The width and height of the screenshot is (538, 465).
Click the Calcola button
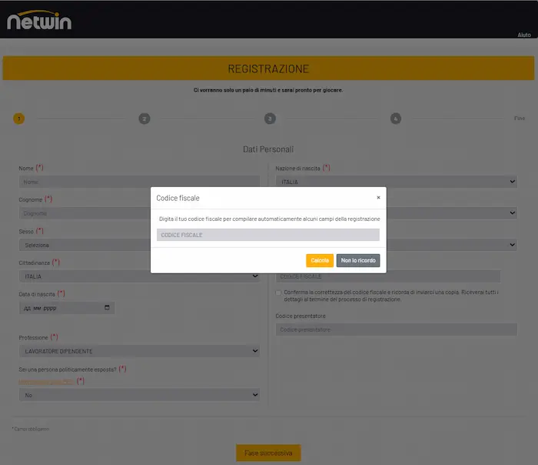(320, 260)
